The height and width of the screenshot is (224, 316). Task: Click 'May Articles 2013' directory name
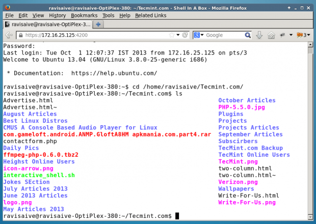(x=34, y=209)
